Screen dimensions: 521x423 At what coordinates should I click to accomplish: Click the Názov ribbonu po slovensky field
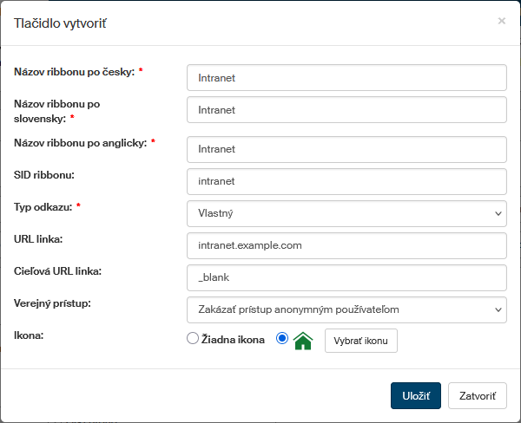[346, 110]
